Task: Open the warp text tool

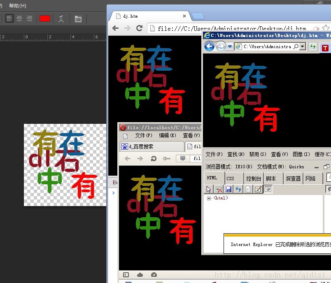Action: (x=61, y=19)
